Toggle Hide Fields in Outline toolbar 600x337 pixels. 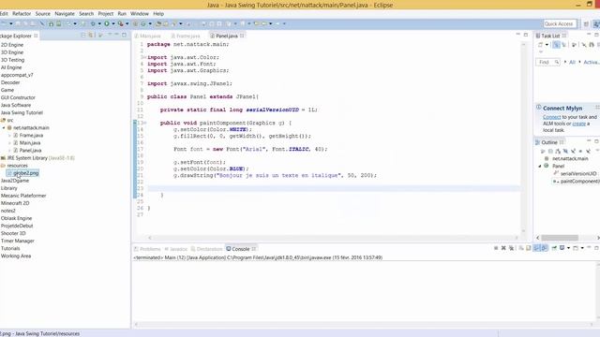(565, 151)
